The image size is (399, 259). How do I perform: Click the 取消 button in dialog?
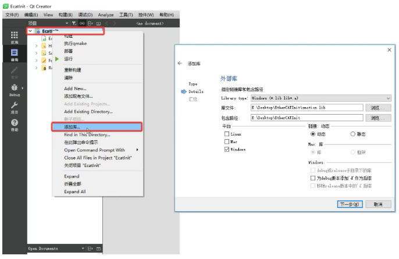378,204
